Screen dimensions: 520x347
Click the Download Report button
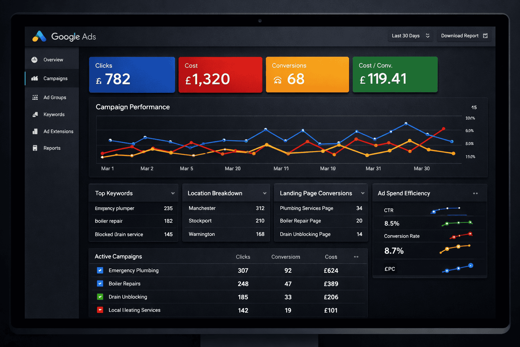(464, 36)
